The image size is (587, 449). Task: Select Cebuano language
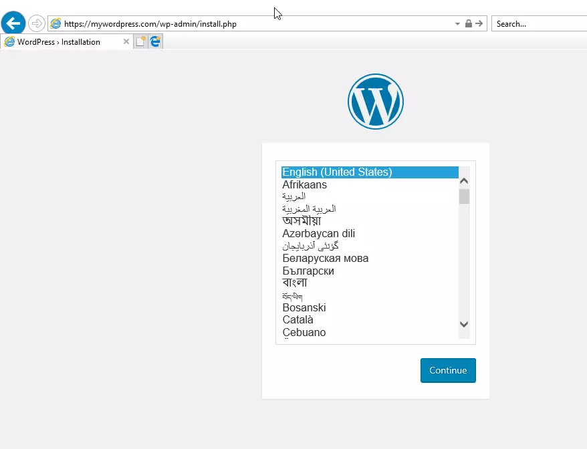point(370,332)
